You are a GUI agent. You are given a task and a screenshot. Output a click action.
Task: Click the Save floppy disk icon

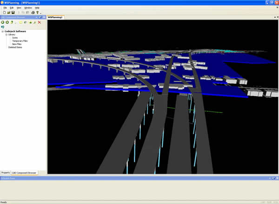[13, 13]
